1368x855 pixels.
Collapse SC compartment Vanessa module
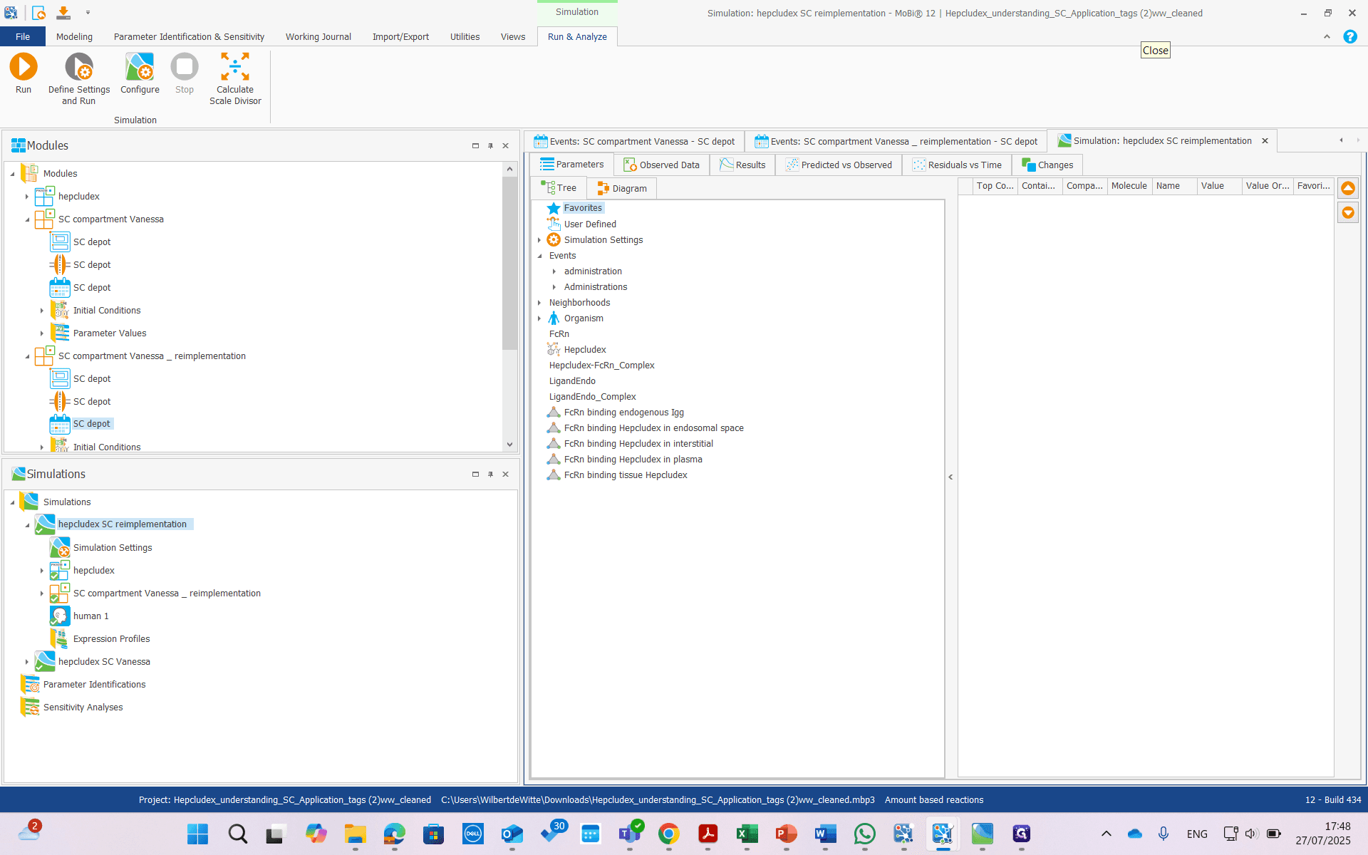27,219
